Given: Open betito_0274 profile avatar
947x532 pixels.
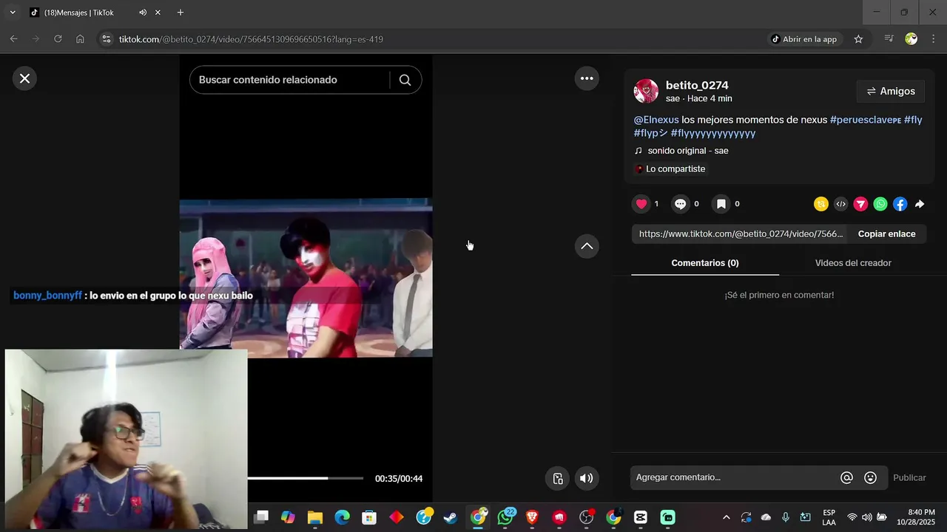Looking at the screenshot, I should (x=646, y=91).
